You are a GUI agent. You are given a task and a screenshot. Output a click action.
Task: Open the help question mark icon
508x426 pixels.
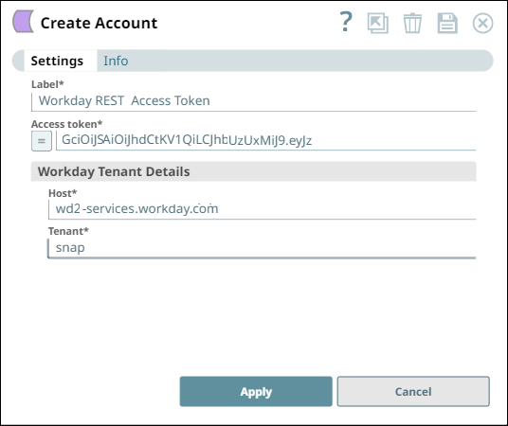point(346,22)
